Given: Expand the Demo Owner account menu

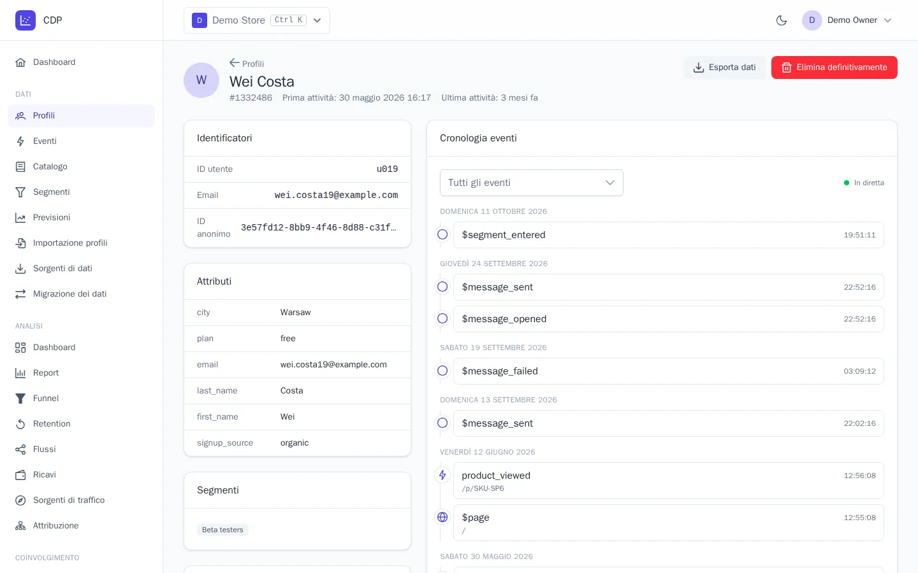Looking at the screenshot, I should [847, 20].
